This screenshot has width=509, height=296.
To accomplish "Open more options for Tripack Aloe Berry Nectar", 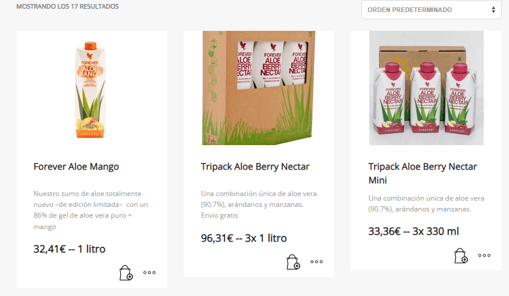I will 317,262.
